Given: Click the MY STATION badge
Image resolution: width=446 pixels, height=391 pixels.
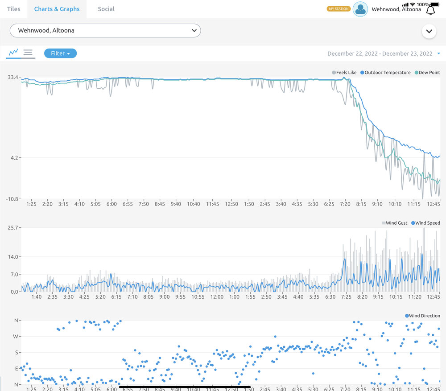Looking at the screenshot, I should click(339, 9).
